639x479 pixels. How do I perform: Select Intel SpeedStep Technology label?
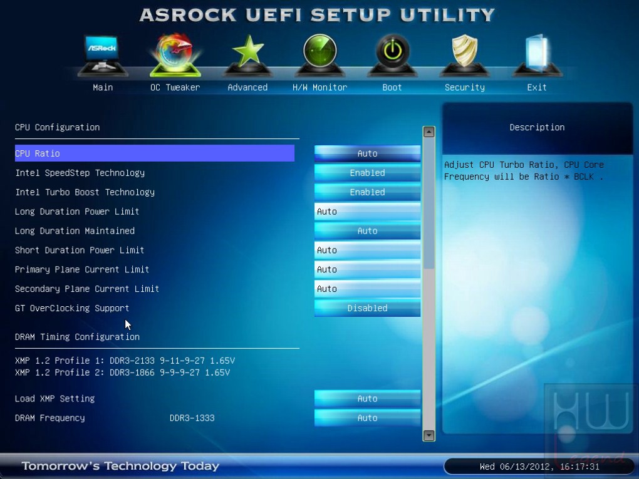(80, 173)
